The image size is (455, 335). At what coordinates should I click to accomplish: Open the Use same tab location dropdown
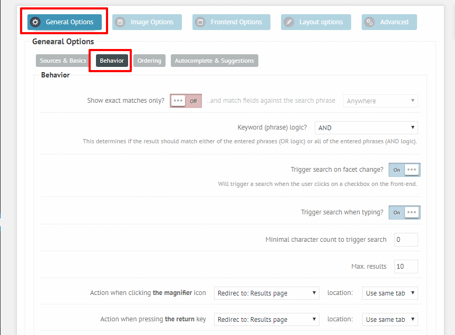pyautogui.click(x=390, y=292)
